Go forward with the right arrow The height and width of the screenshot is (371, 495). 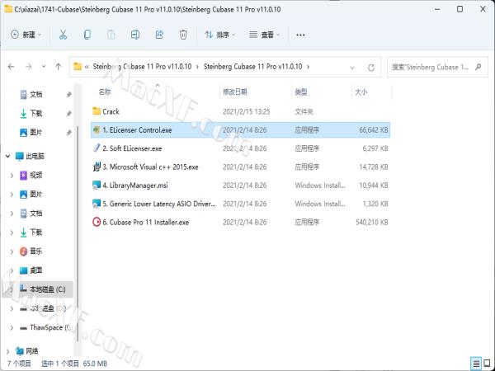pyautogui.click(x=28, y=67)
